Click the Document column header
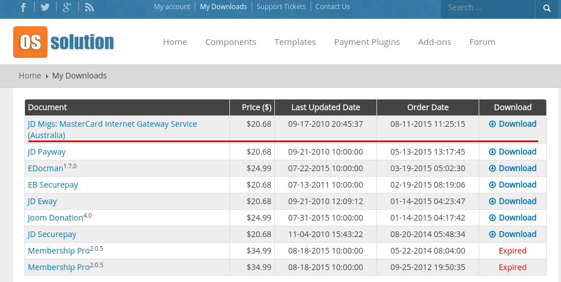Viewport: 561px width, 282px height. (x=127, y=107)
